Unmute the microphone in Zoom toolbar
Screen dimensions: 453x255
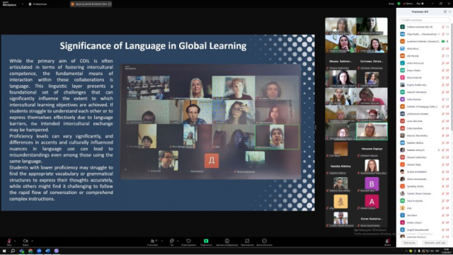pyautogui.click(x=9, y=241)
